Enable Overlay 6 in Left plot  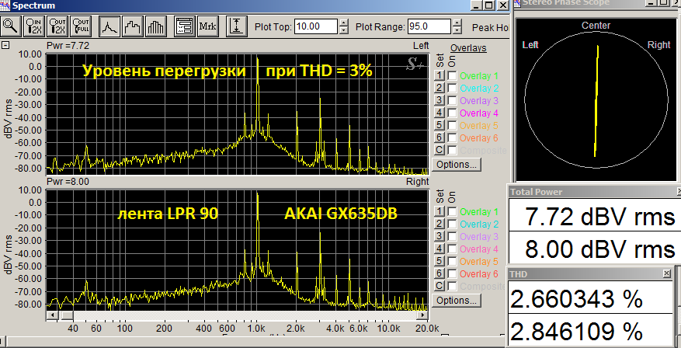(453, 138)
